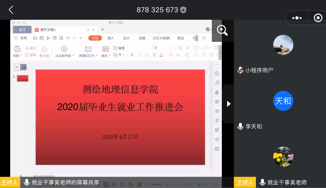Viewport: 326px width, 188px height.
Task: Zoom in on the shared screen with magnifier
Action: coord(222,30)
